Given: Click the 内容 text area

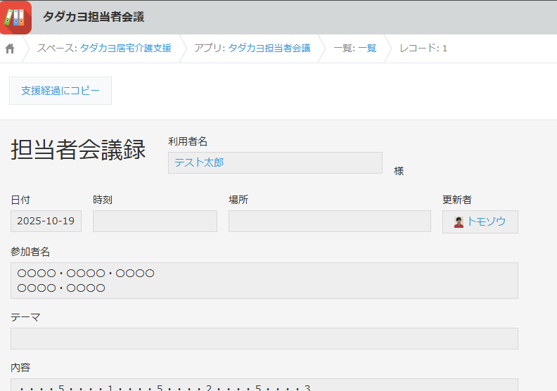Looking at the screenshot, I should tap(264, 385).
